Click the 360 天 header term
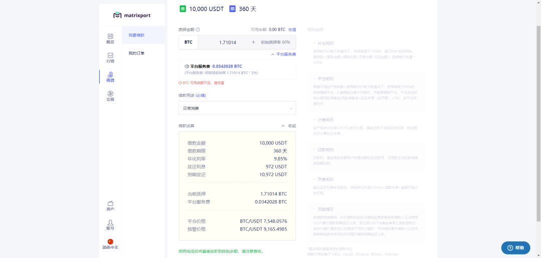 (248, 9)
